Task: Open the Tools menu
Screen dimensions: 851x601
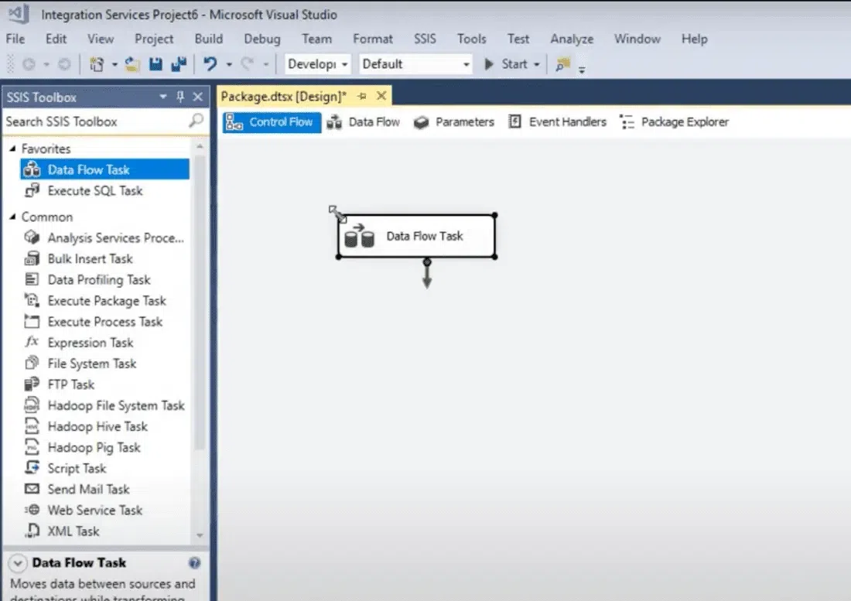Action: (x=471, y=39)
